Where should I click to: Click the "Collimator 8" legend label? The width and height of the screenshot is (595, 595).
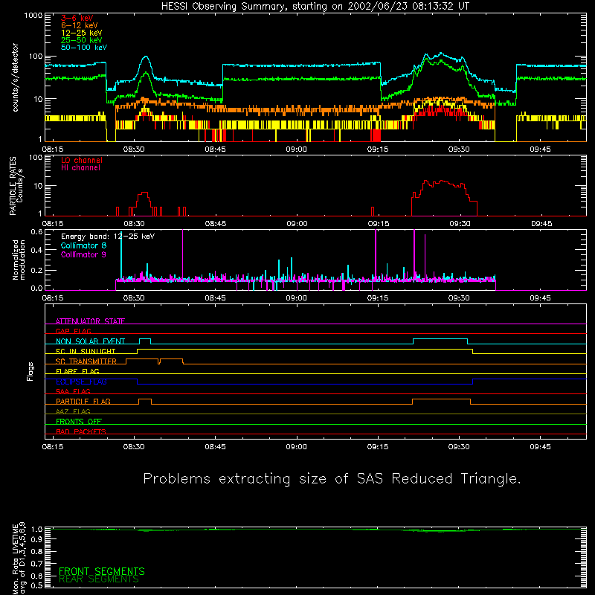tap(83, 245)
